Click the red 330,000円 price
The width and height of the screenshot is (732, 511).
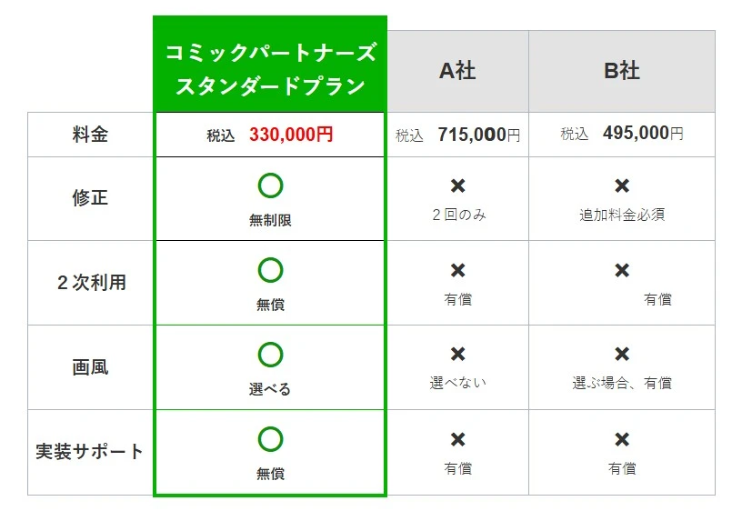[291, 135]
